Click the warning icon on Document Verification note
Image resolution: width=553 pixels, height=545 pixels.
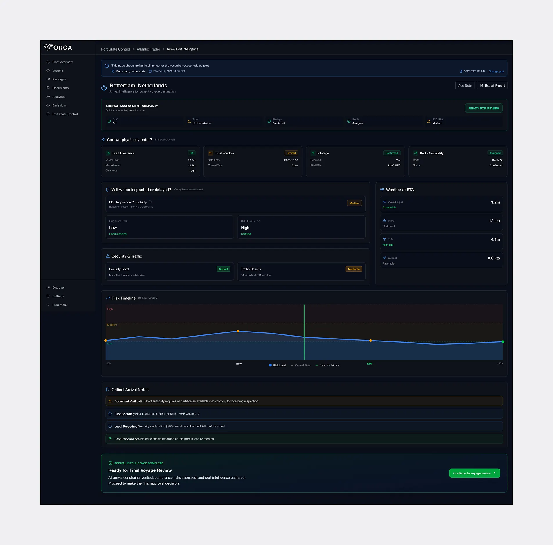pos(110,401)
